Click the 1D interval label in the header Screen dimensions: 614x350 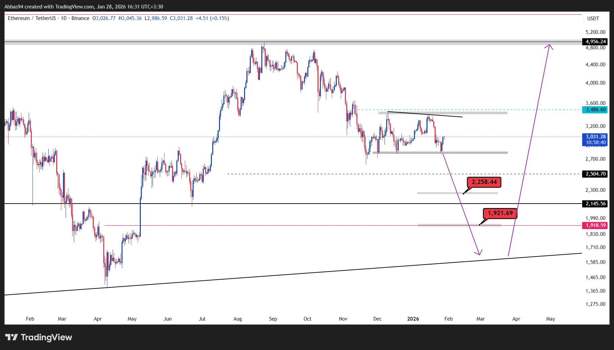click(x=64, y=18)
